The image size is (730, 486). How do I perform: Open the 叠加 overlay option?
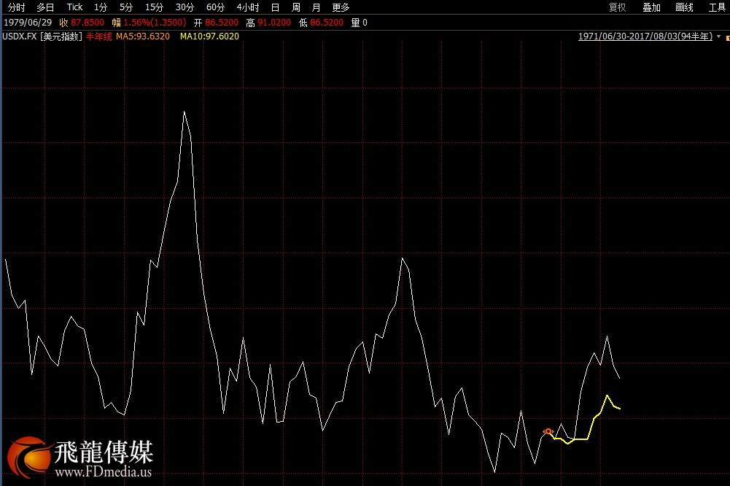point(651,7)
